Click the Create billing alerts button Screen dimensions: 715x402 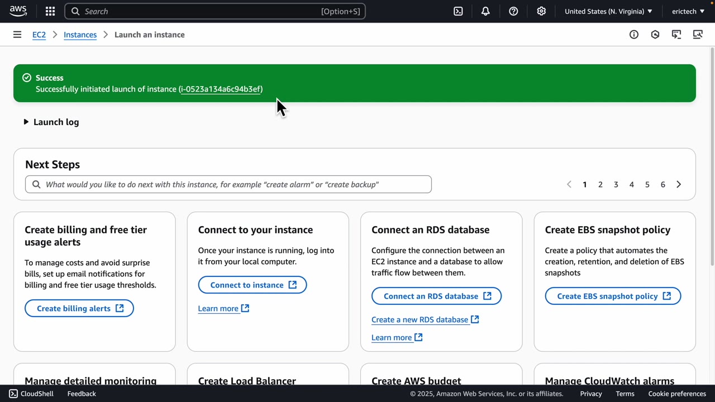[x=79, y=308]
